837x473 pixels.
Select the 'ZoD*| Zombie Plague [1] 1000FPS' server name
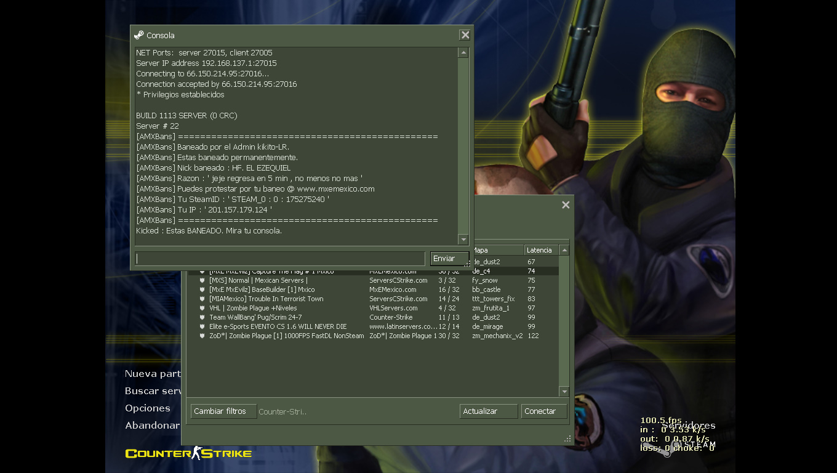coord(287,336)
